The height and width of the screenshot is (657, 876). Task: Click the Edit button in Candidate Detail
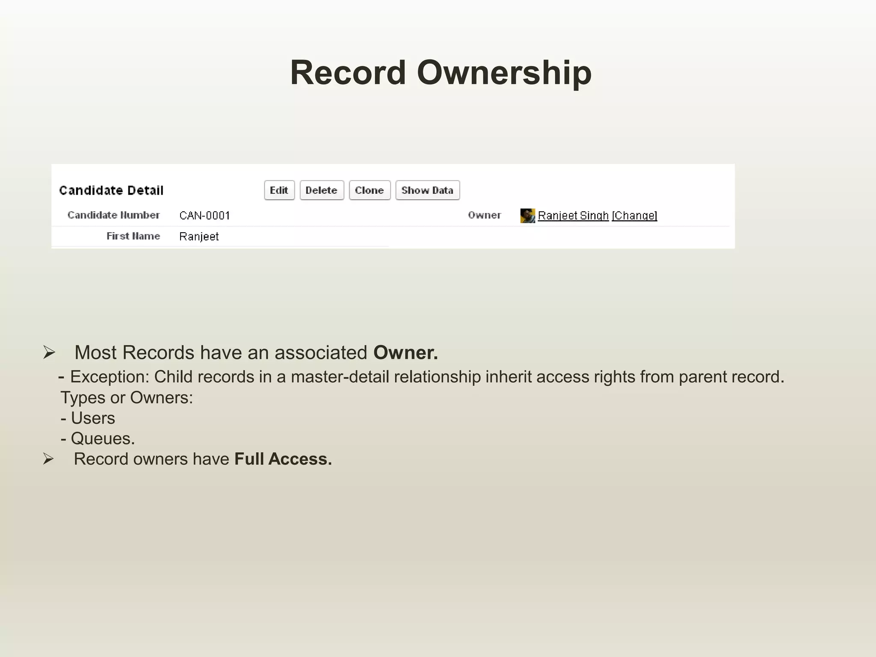279,190
